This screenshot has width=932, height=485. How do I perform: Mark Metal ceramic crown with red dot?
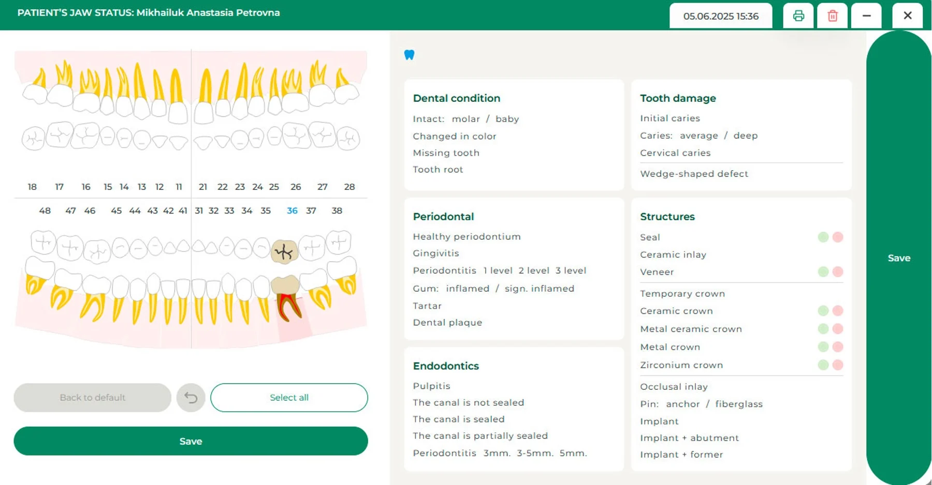point(838,329)
